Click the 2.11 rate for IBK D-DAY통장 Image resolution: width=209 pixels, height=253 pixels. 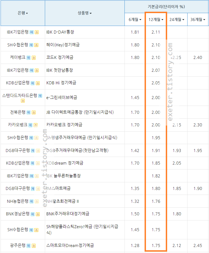point(156,32)
